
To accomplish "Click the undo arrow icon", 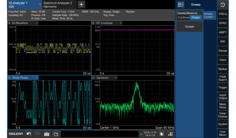I will 29,134.
